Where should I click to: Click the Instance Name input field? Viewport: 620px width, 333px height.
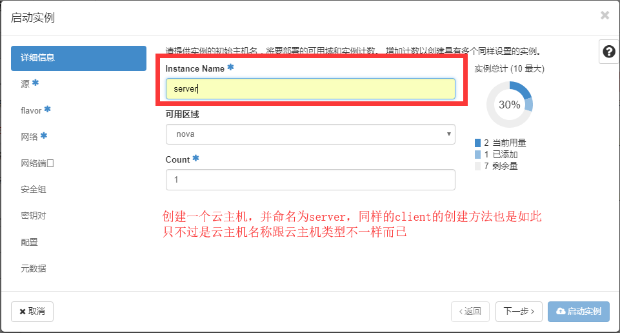tap(310, 89)
